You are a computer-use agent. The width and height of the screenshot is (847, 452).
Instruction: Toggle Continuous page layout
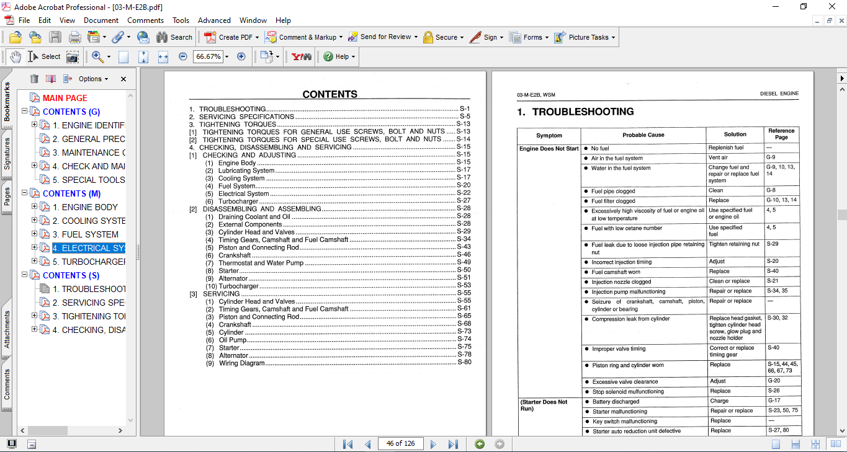click(x=796, y=444)
